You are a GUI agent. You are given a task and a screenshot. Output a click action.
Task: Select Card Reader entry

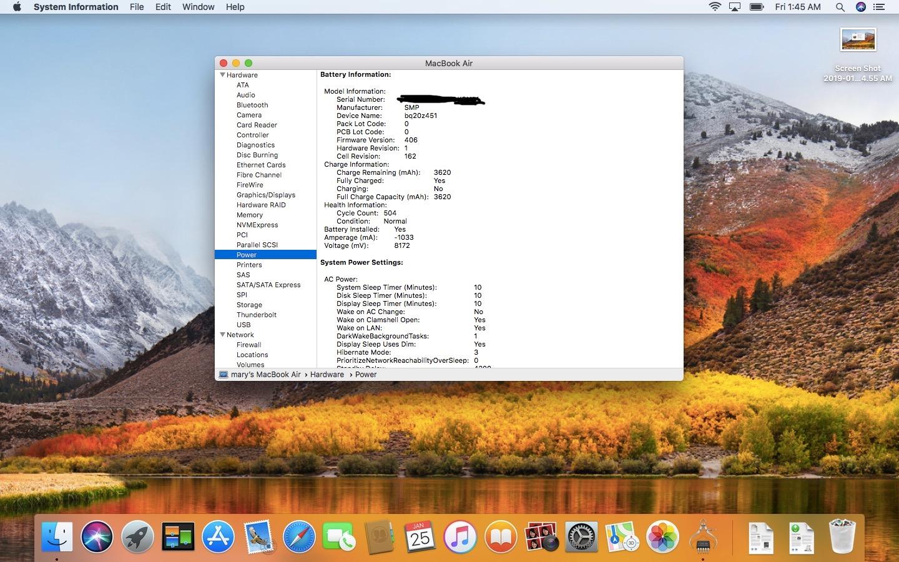(x=257, y=125)
